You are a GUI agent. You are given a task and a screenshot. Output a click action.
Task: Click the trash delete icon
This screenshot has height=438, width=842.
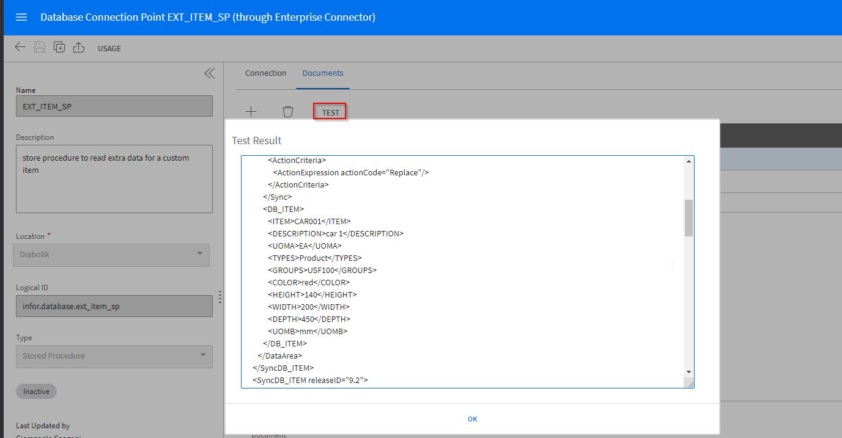pos(288,112)
